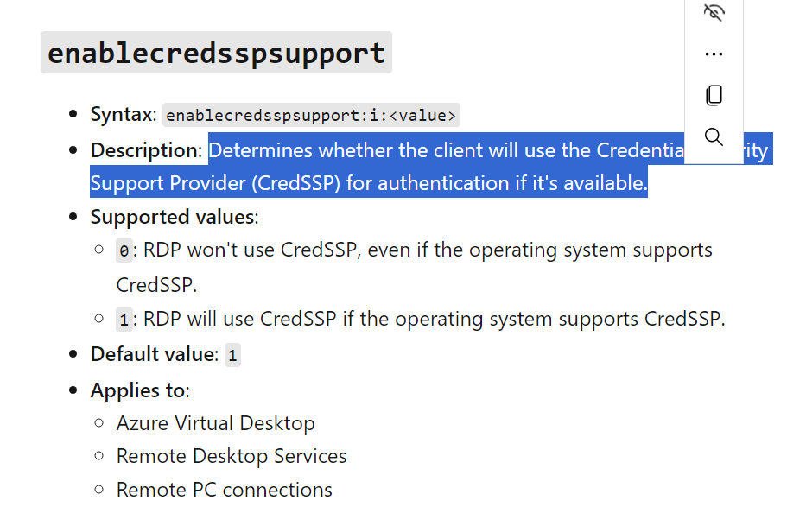Click the 1 code beside Default value
The width and height of the screenshot is (787, 507).
pos(232,355)
